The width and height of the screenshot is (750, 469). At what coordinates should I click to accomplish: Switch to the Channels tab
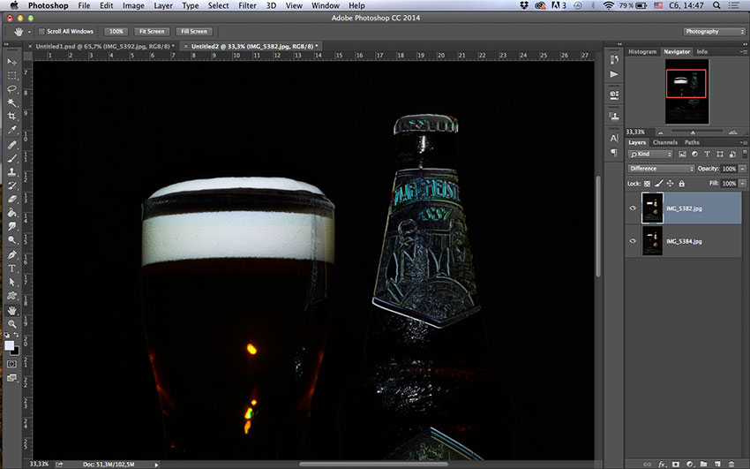tap(665, 142)
